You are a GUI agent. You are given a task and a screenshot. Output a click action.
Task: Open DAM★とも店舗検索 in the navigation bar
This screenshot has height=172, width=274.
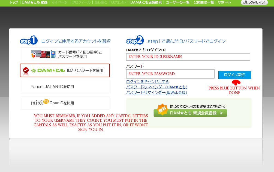pos(146,2)
